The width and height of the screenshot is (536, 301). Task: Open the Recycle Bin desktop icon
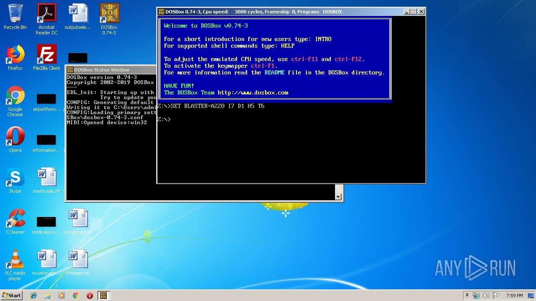pyautogui.click(x=15, y=18)
